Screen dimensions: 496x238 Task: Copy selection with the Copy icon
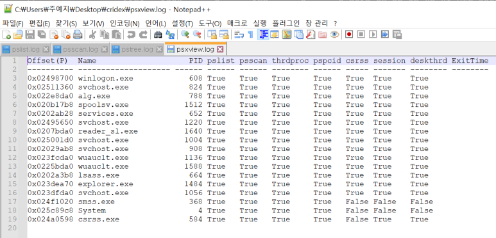click(105, 35)
